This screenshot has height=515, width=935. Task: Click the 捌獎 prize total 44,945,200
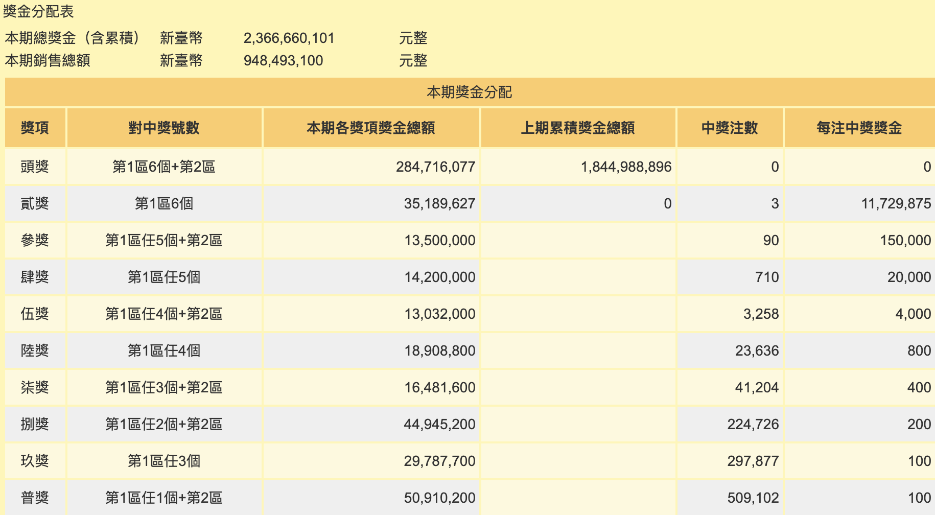(x=439, y=424)
